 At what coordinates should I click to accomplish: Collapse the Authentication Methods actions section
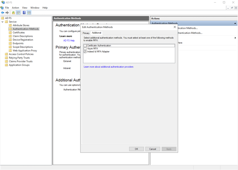[235, 23]
